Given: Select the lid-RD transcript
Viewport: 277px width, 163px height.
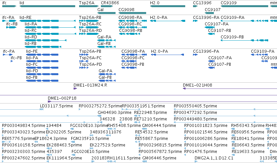Looking at the screenshot, I should click(x=46, y=40).
